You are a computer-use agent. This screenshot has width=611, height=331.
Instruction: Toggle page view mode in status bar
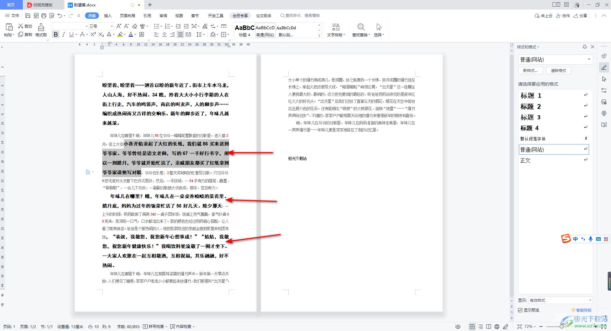(472, 327)
